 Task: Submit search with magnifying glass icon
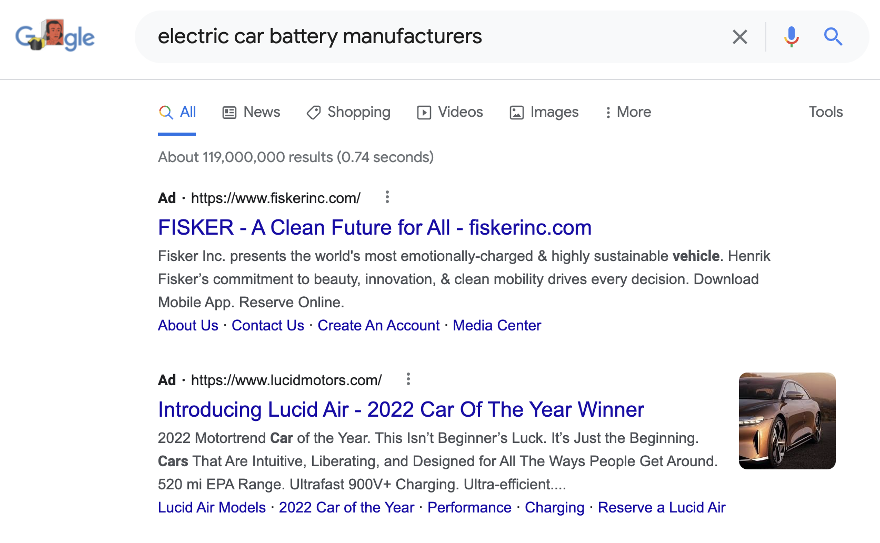coord(833,37)
